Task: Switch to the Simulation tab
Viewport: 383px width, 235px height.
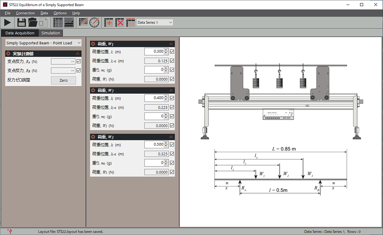Action: (51, 33)
